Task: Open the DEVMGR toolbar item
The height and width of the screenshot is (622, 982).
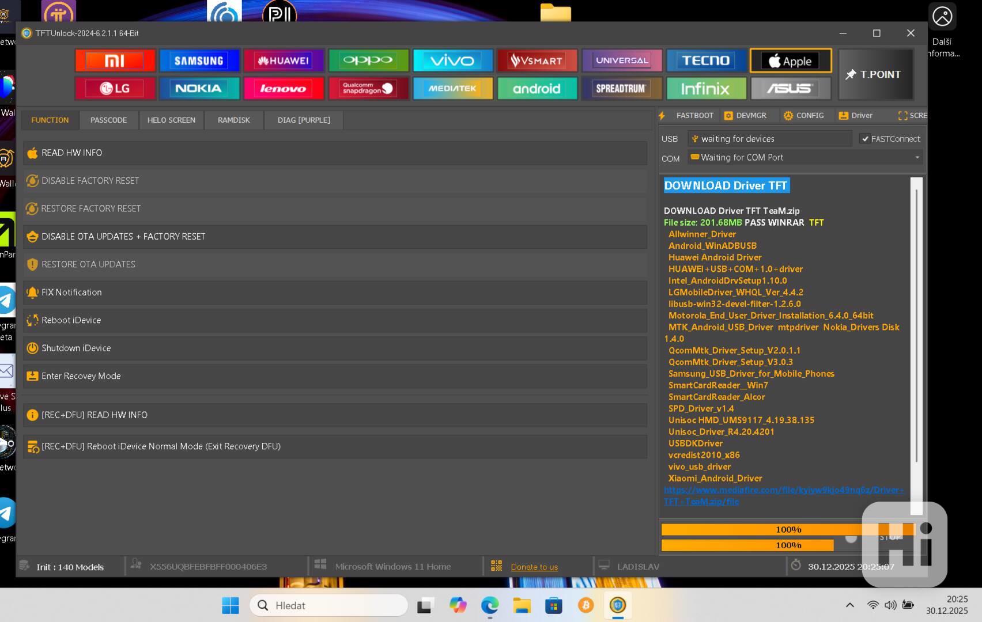Action: coord(745,115)
